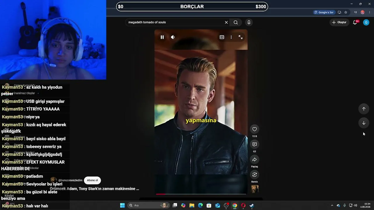Go to the next Short
Image resolution: width=374 pixels, height=210 pixels.
click(364, 123)
